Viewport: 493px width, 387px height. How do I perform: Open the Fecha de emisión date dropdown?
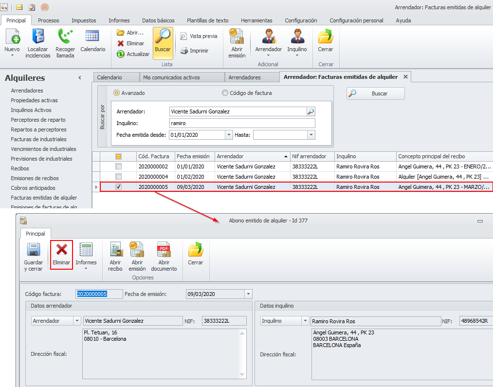pyautogui.click(x=248, y=294)
